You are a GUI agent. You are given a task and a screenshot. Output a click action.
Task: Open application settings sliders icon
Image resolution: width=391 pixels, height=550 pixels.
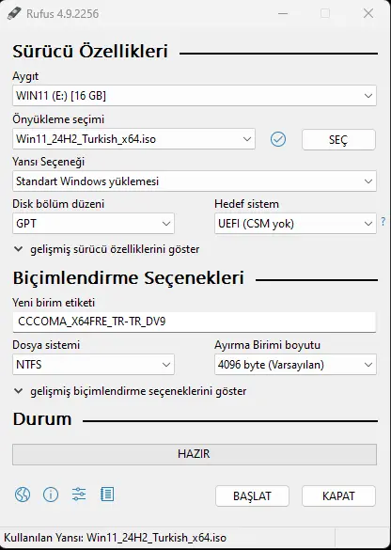79,495
